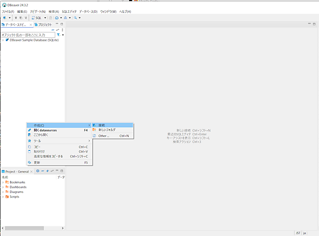Select Diagrams folder in Project tree
This screenshot has height=236, width=319.
(18, 191)
